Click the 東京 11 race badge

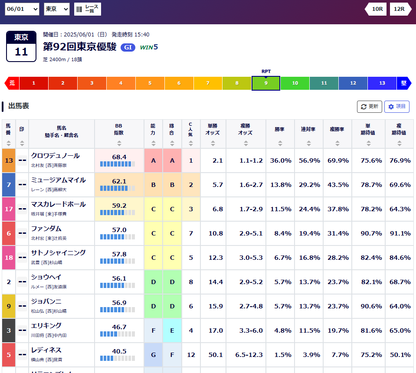pos(21,46)
